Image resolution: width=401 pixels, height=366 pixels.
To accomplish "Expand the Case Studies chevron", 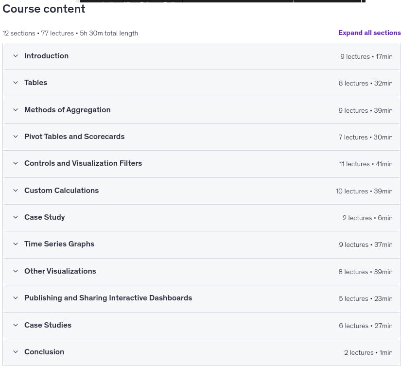I will pos(16,325).
